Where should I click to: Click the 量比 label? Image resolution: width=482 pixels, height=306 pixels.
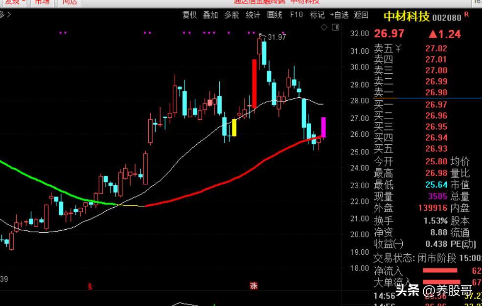tap(460, 173)
